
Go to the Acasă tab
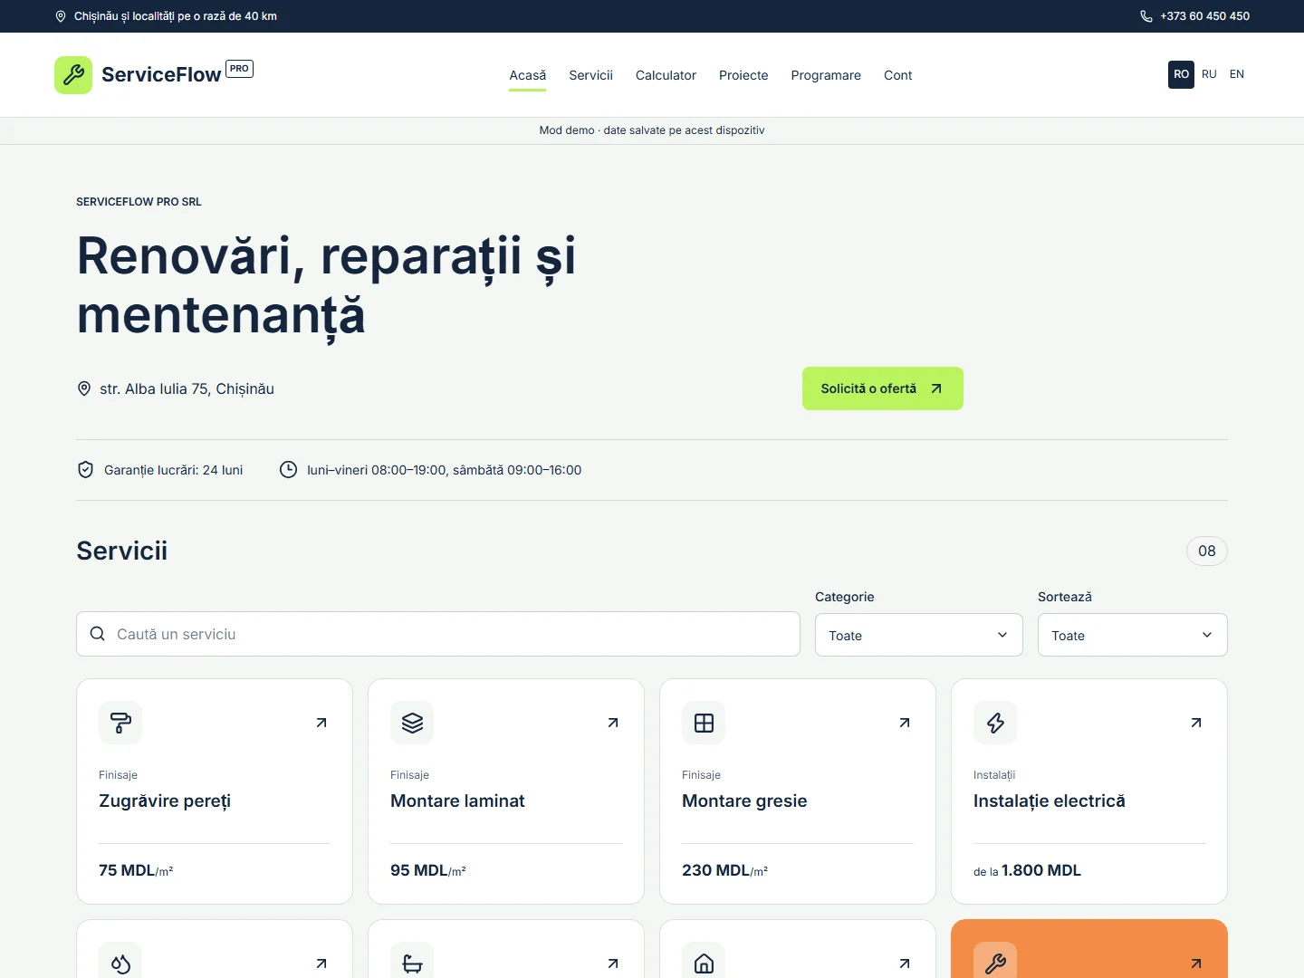tap(528, 75)
